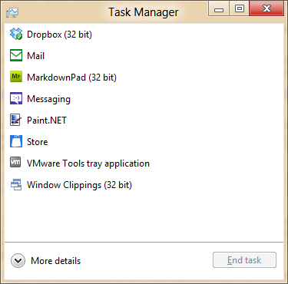
Task: Click the green Mail envelope icon
Action: pyautogui.click(x=16, y=55)
